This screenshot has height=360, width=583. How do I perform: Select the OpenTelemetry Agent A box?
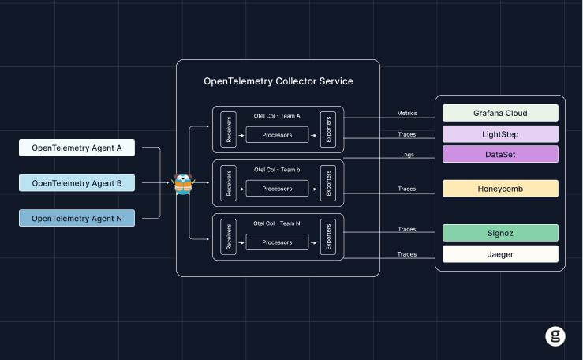click(77, 148)
